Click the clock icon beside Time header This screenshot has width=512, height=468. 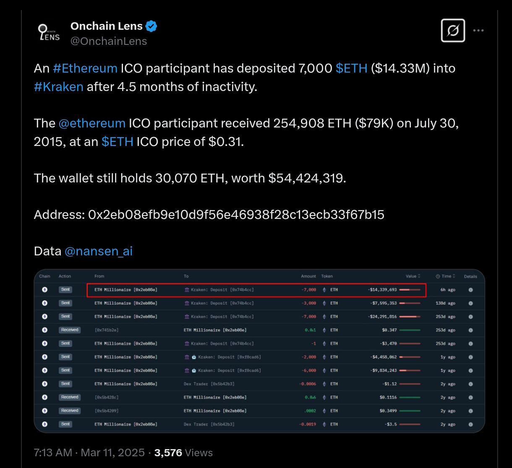tap(438, 276)
